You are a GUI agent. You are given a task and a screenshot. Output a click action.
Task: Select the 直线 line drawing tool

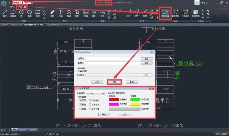pyautogui.click(x=5, y=13)
